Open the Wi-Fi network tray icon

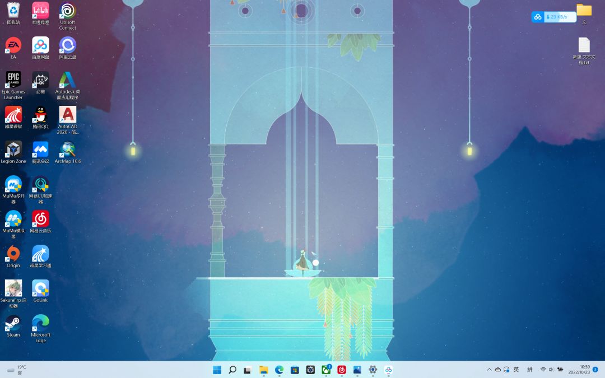pos(543,370)
